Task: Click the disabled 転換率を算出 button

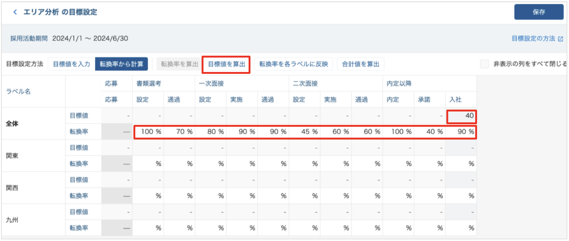Action: [179, 64]
